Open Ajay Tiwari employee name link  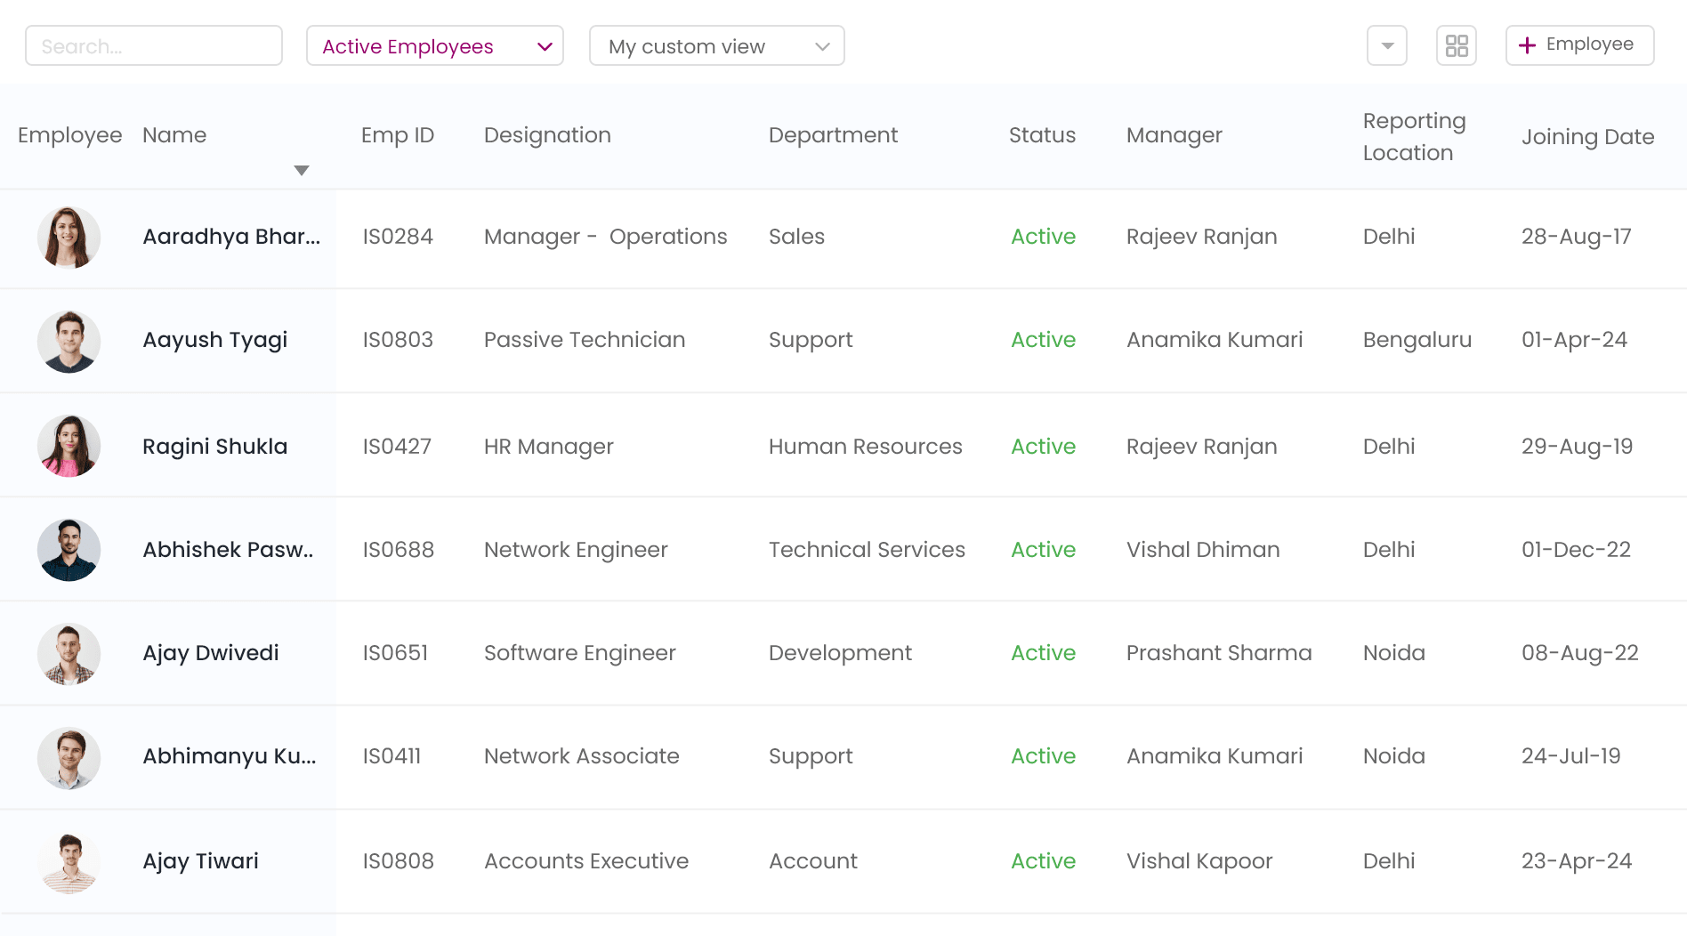pos(200,861)
